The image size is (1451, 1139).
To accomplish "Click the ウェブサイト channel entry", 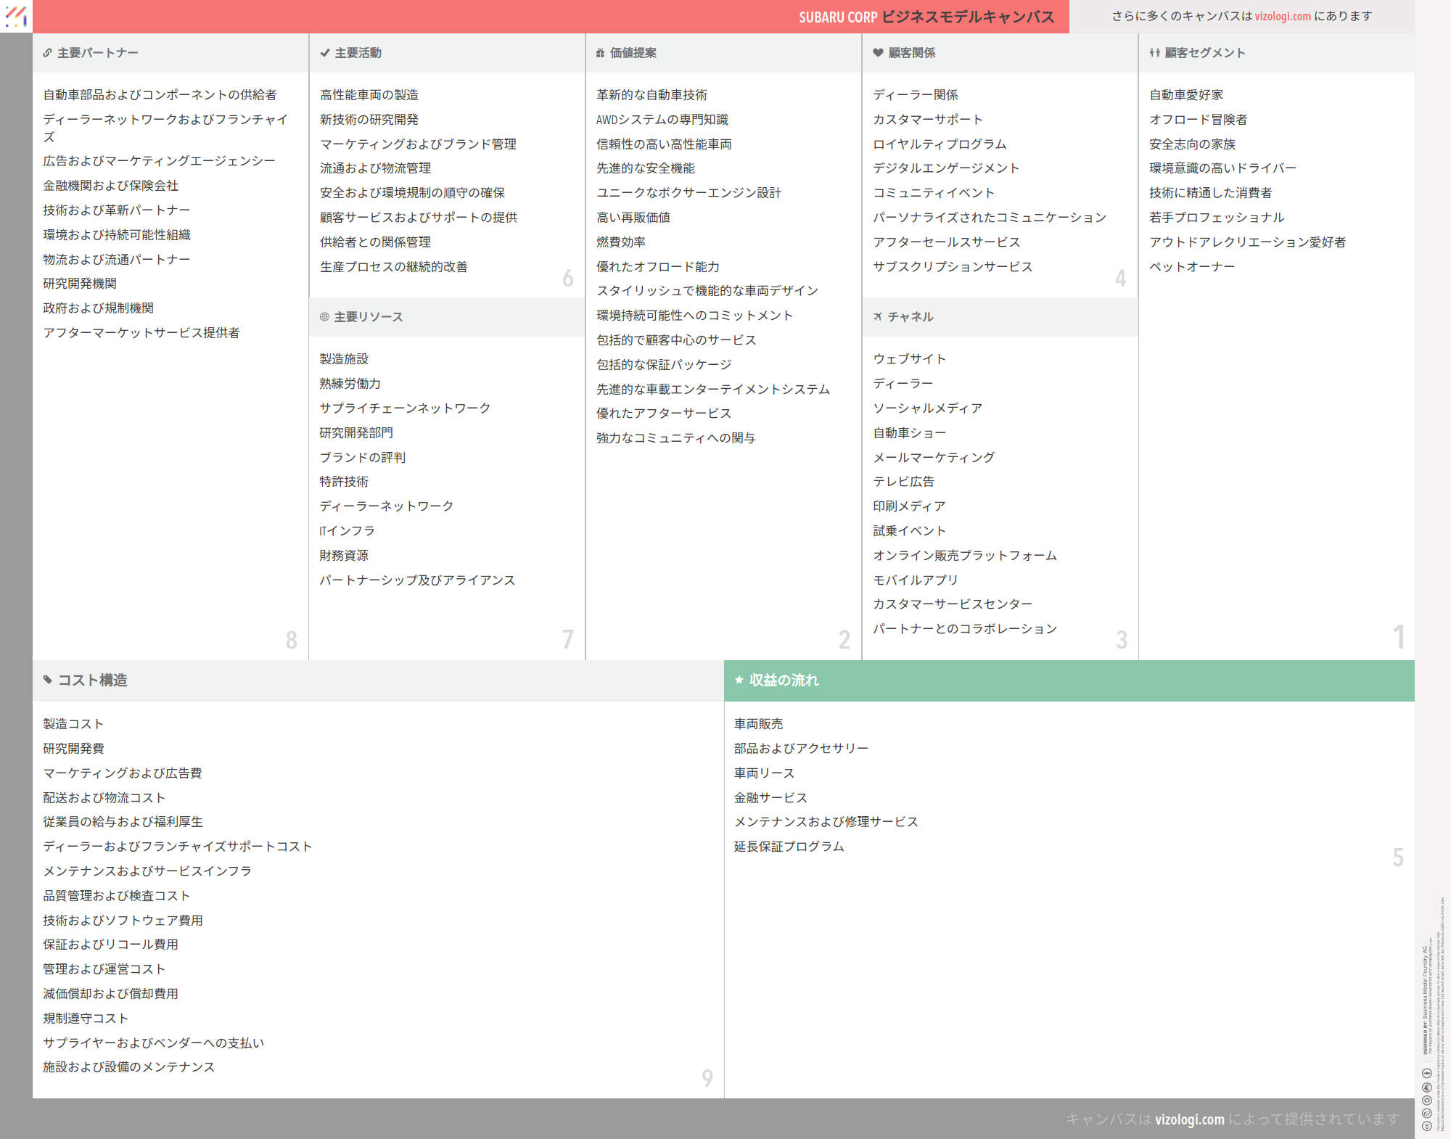I will coord(909,359).
